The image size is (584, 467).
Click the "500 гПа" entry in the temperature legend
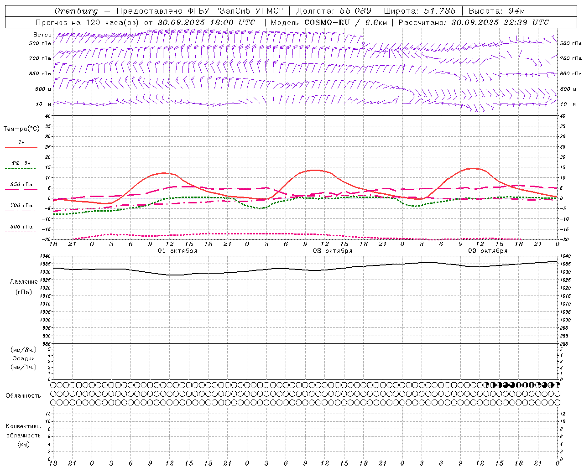tap(21, 227)
